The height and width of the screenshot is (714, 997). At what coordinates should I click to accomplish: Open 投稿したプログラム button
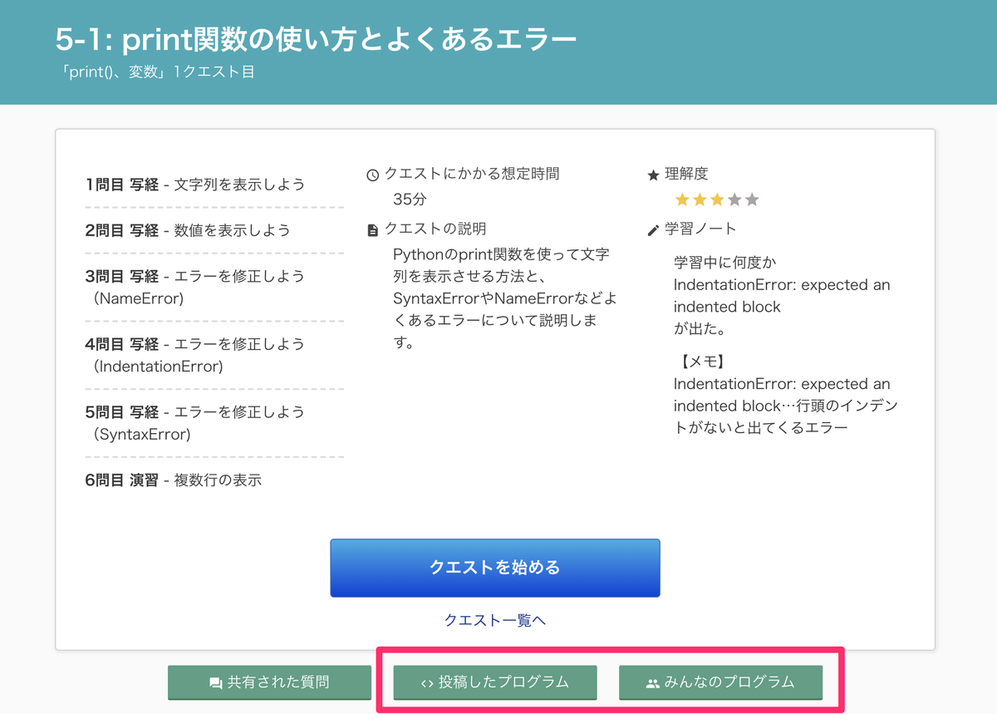pos(495,682)
